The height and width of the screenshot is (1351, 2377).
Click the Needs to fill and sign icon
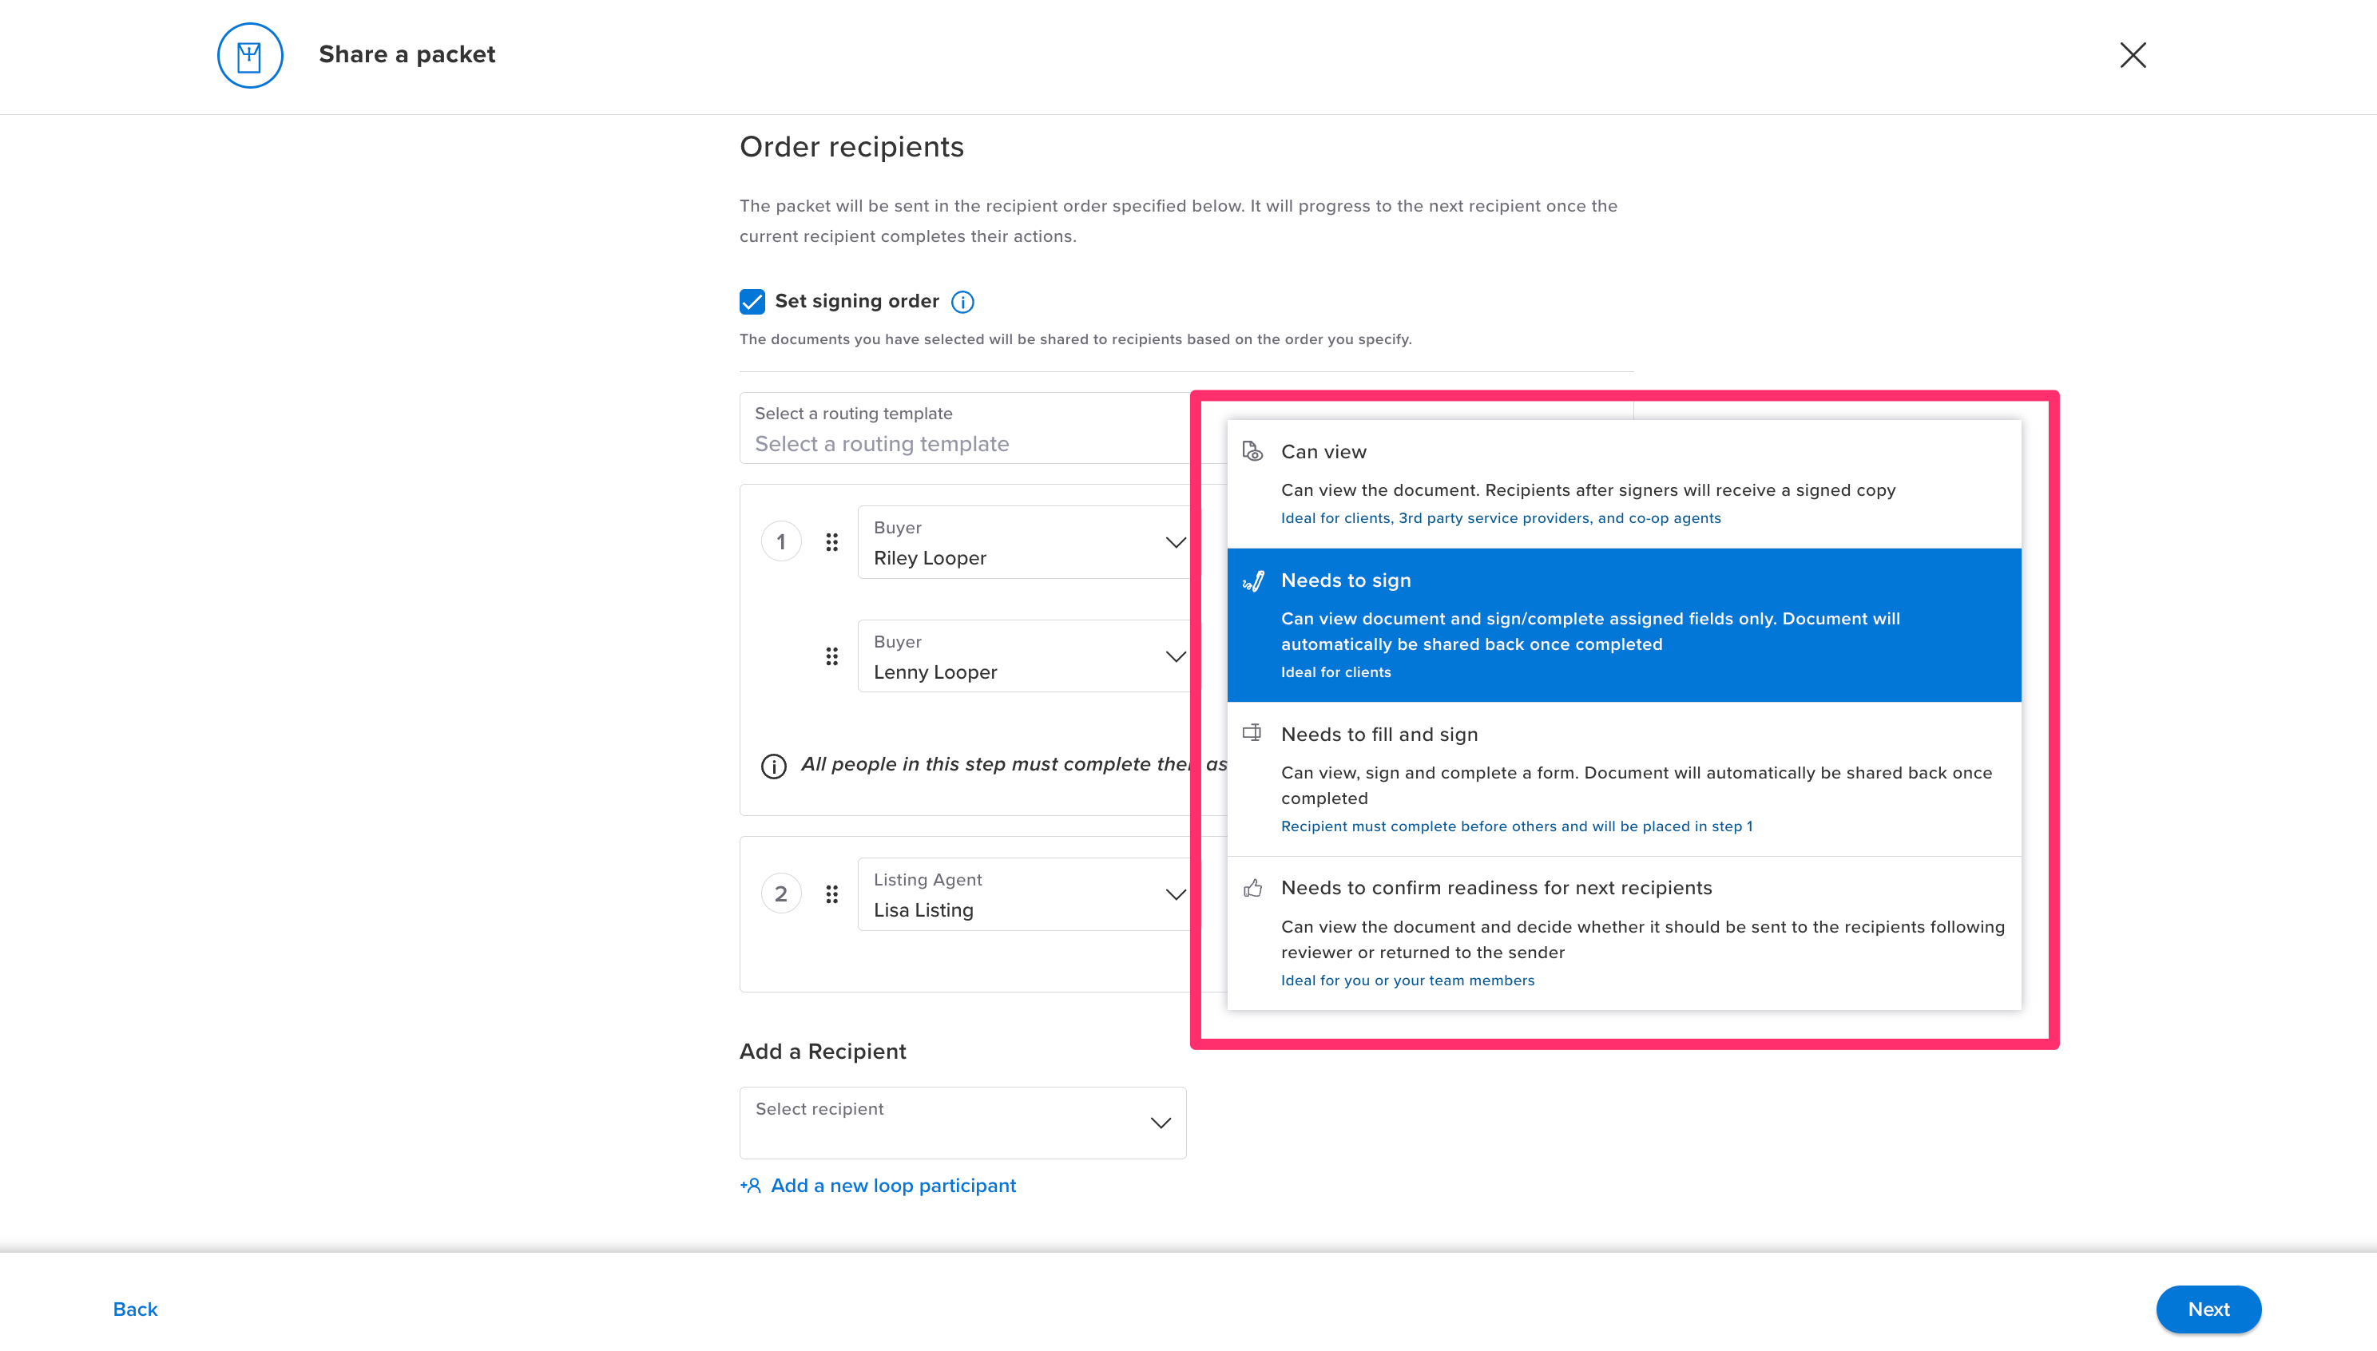(1253, 733)
